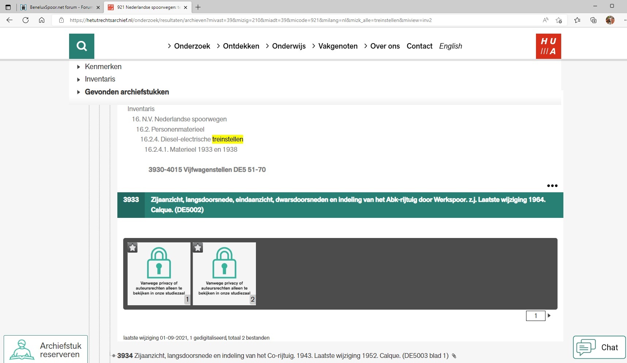Favorite the first locked thumbnail with the star
The width and height of the screenshot is (627, 363).
coord(133,247)
